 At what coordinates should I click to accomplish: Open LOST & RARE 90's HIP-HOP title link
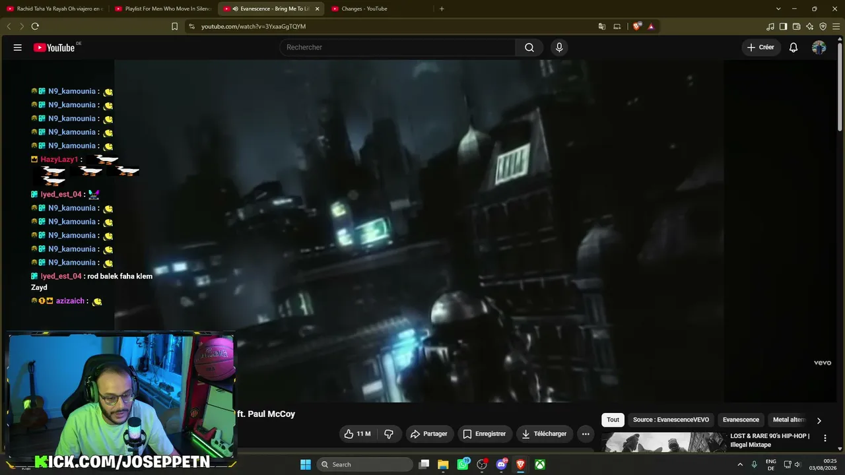(x=770, y=440)
